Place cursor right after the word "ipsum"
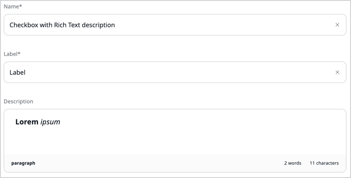This screenshot has height=178, width=351. (61, 122)
